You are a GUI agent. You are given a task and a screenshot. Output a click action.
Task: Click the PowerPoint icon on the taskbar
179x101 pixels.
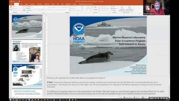click(32, 100)
